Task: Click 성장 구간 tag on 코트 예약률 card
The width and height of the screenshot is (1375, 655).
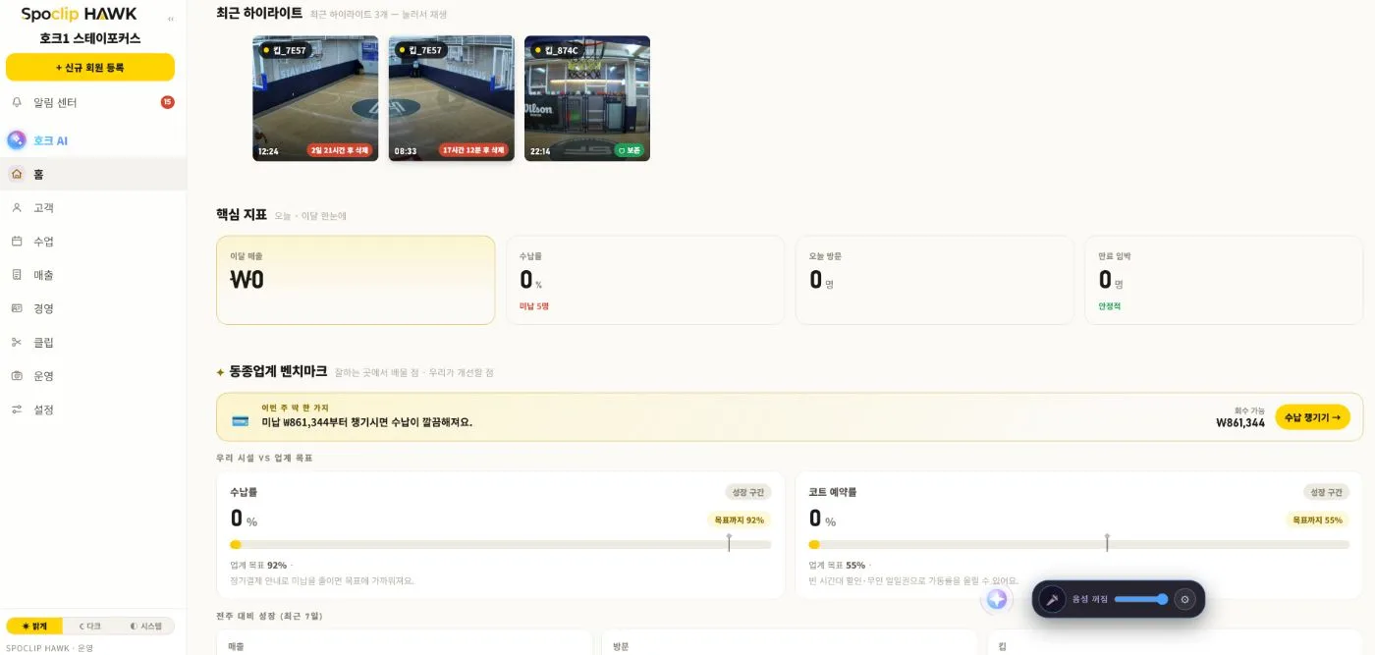Action: tap(1326, 492)
